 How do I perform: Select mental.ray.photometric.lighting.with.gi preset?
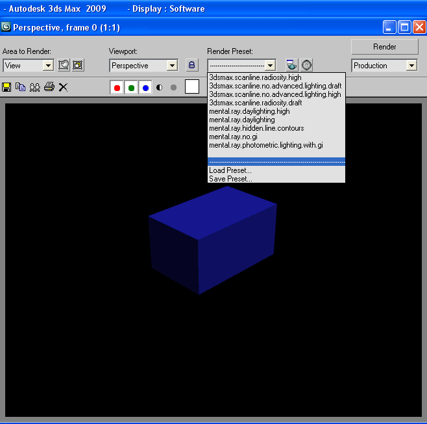[276, 145]
